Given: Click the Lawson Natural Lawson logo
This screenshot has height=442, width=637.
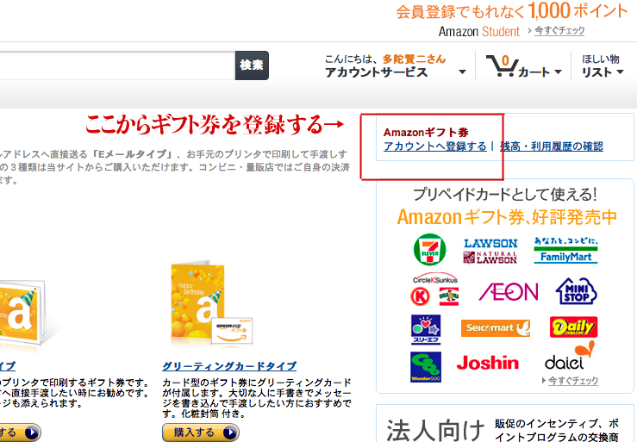Looking at the screenshot, I should click(x=490, y=251).
